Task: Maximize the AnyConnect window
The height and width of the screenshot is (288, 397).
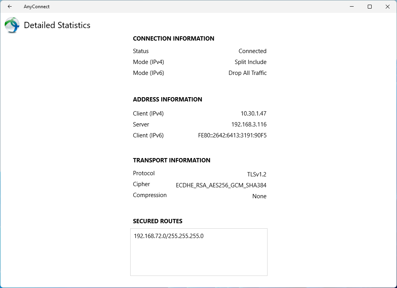Action: pyautogui.click(x=370, y=7)
